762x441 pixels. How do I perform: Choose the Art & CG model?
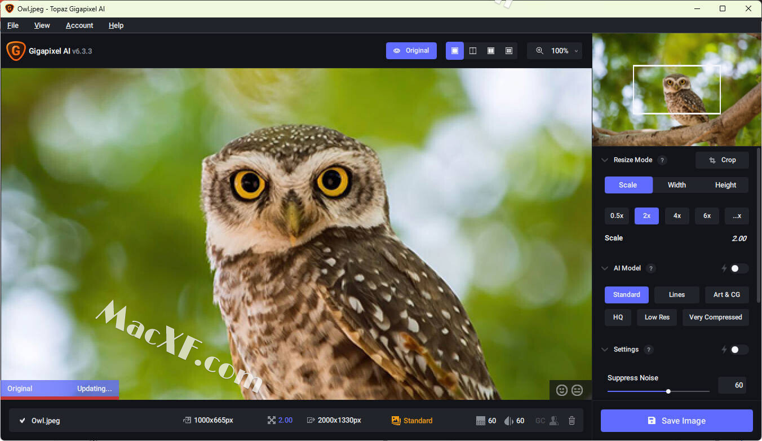tap(727, 295)
